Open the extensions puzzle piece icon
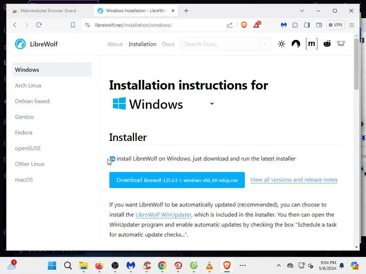Viewport: 366px width, 274px height. [x=295, y=25]
